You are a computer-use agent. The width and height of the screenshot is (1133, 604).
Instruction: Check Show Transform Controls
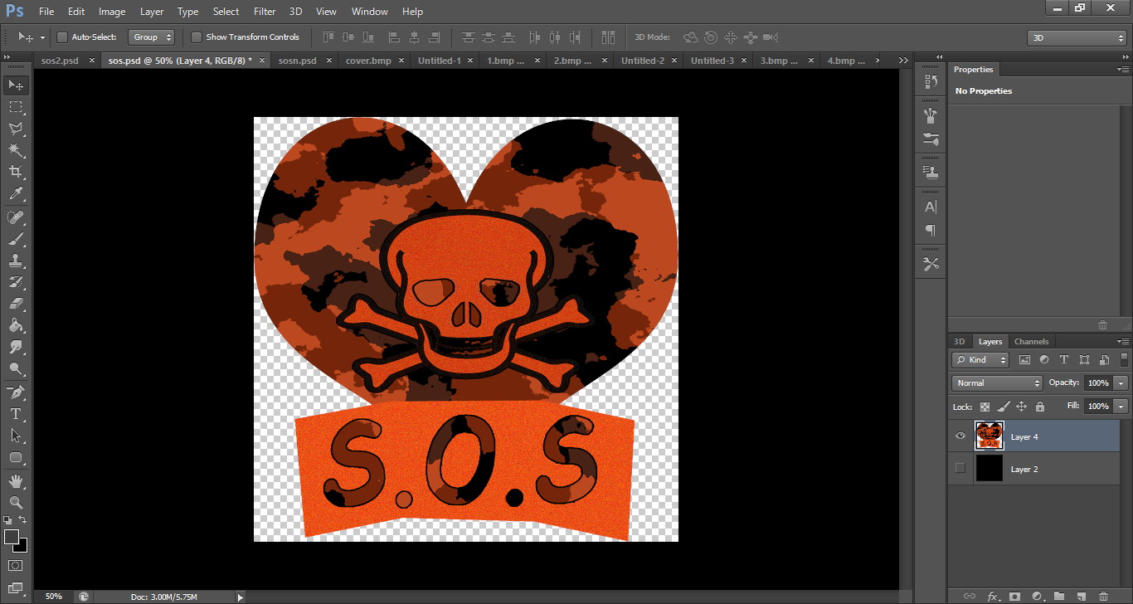point(197,37)
